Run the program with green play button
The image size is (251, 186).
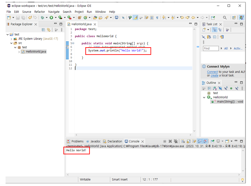(51, 18)
